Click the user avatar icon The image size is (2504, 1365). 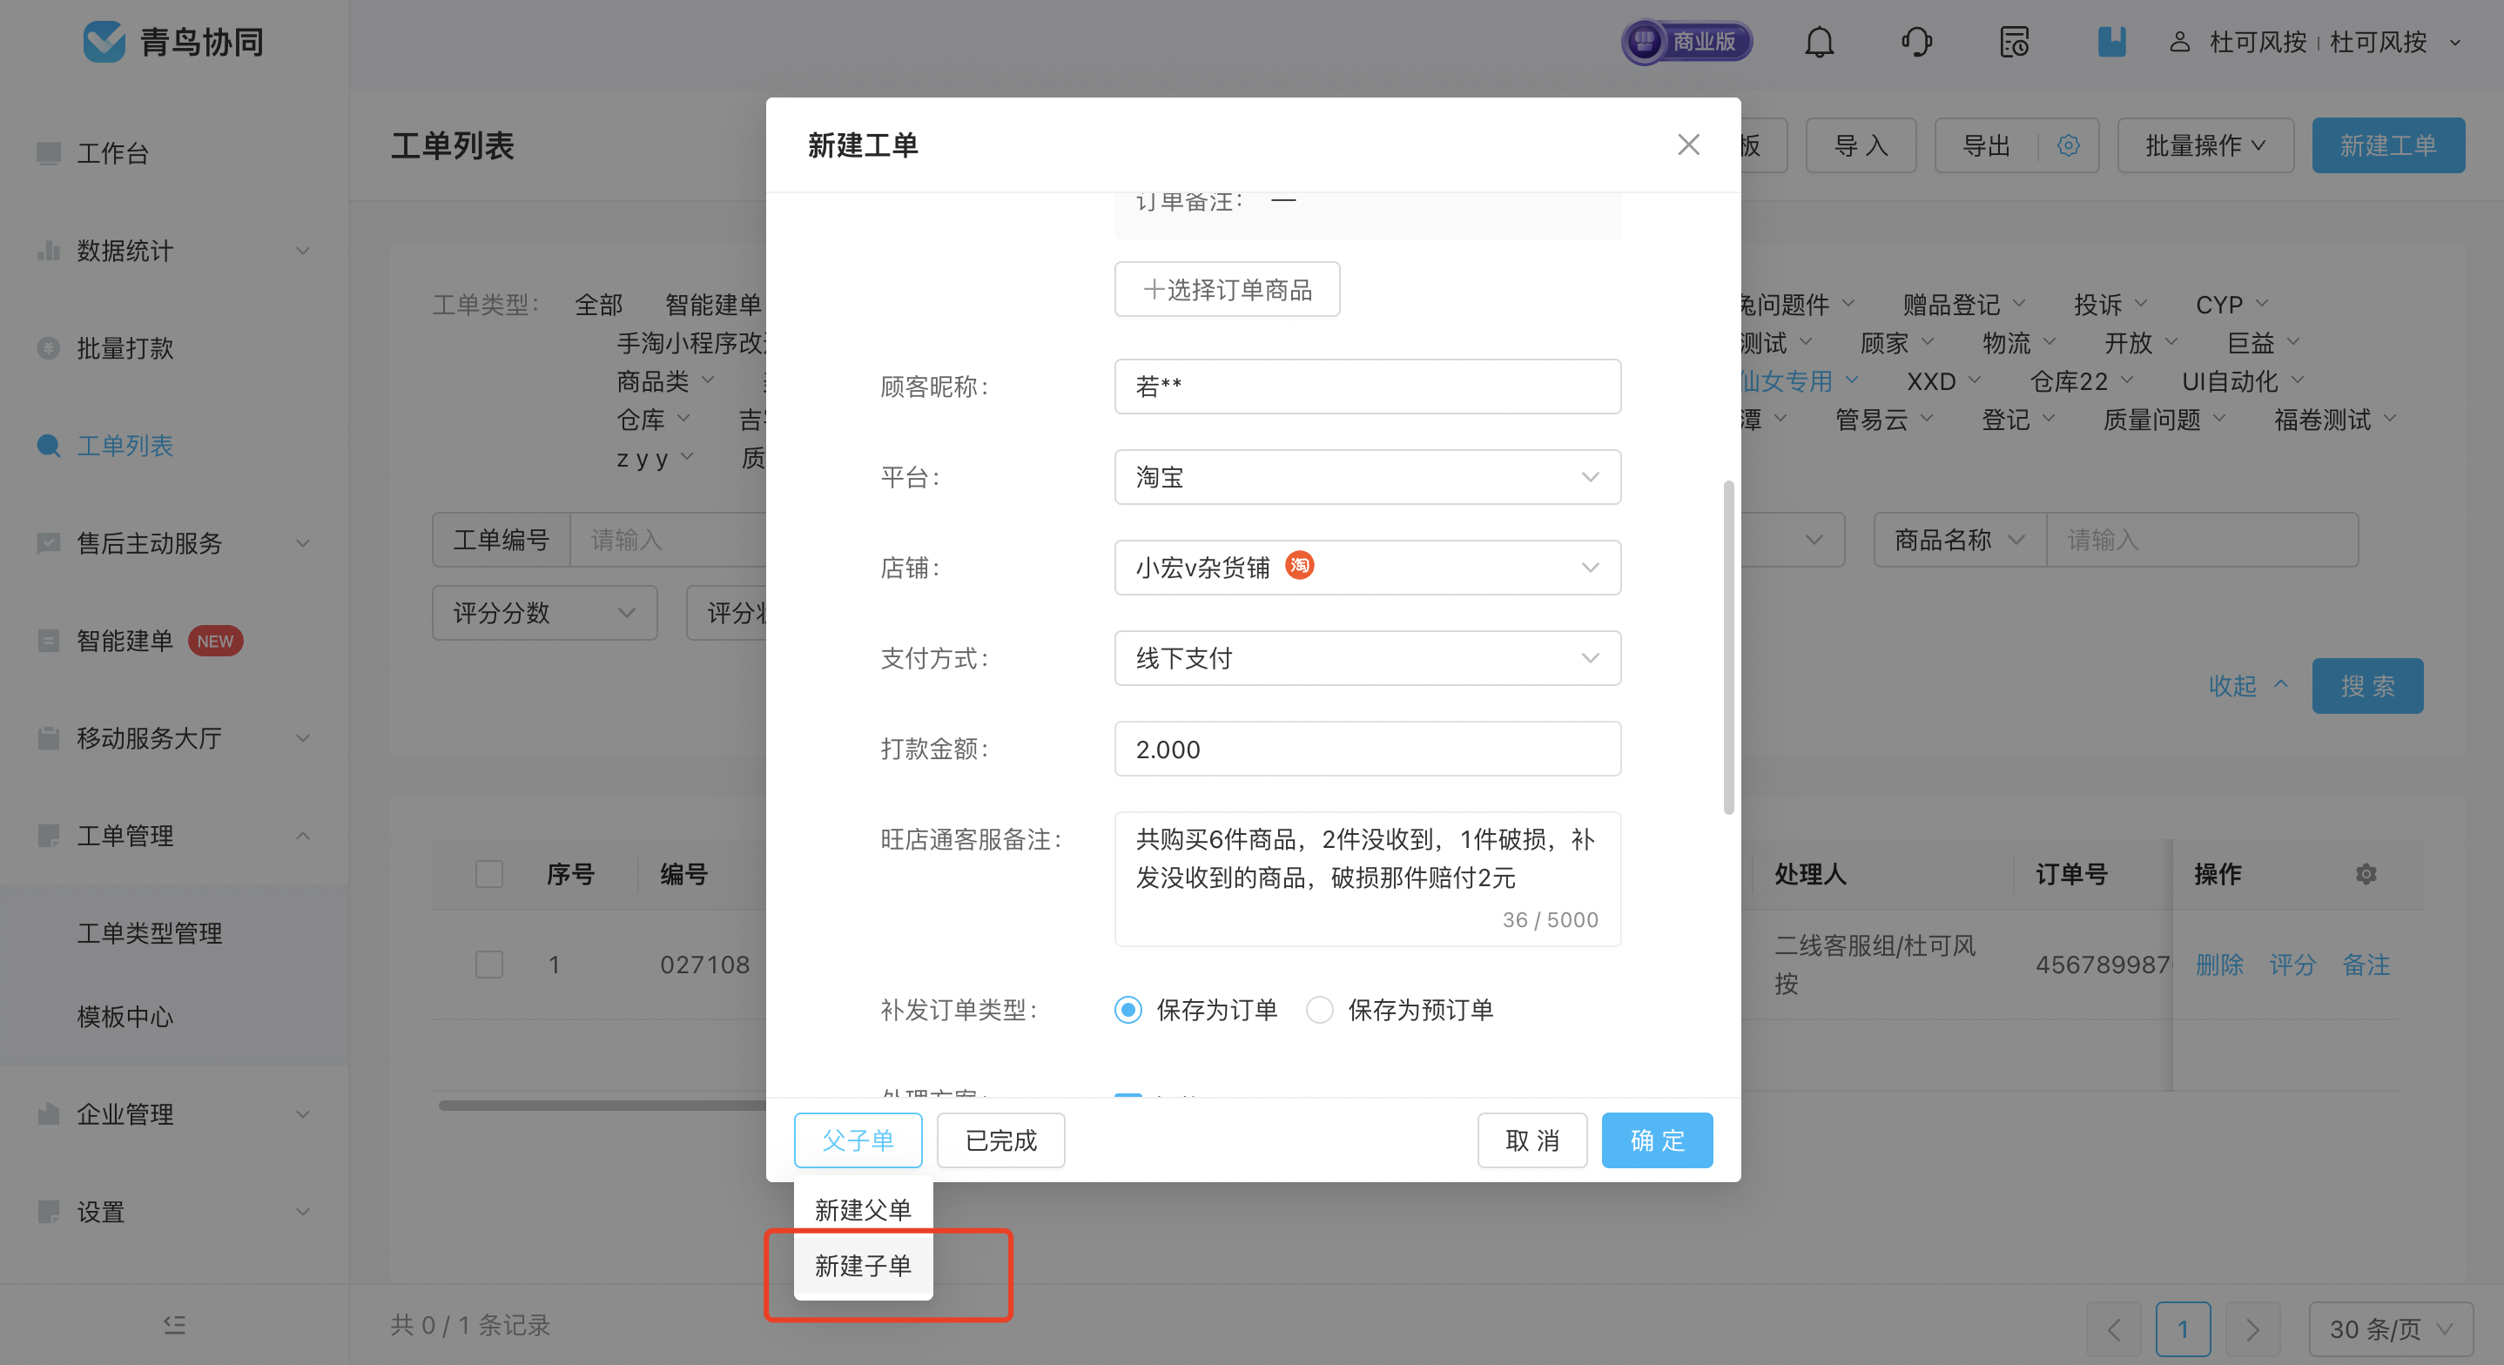pyautogui.click(x=2179, y=42)
